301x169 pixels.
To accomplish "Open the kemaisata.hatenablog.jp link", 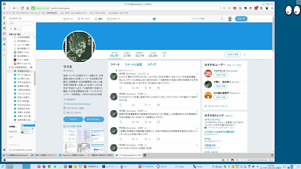I will coord(79,104).
